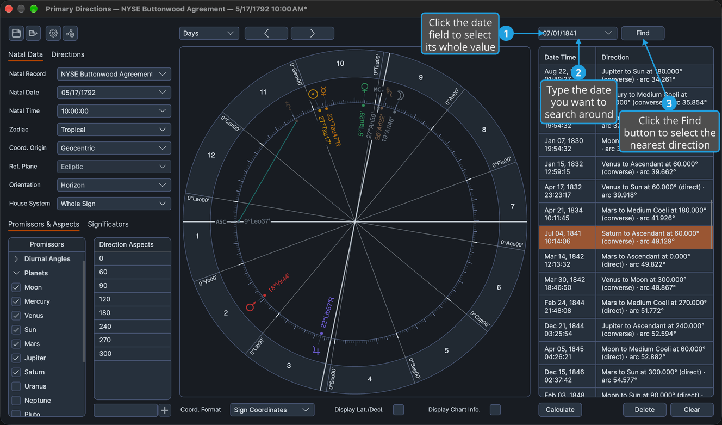Switch to the Significators tab
722x425 pixels.
(108, 224)
